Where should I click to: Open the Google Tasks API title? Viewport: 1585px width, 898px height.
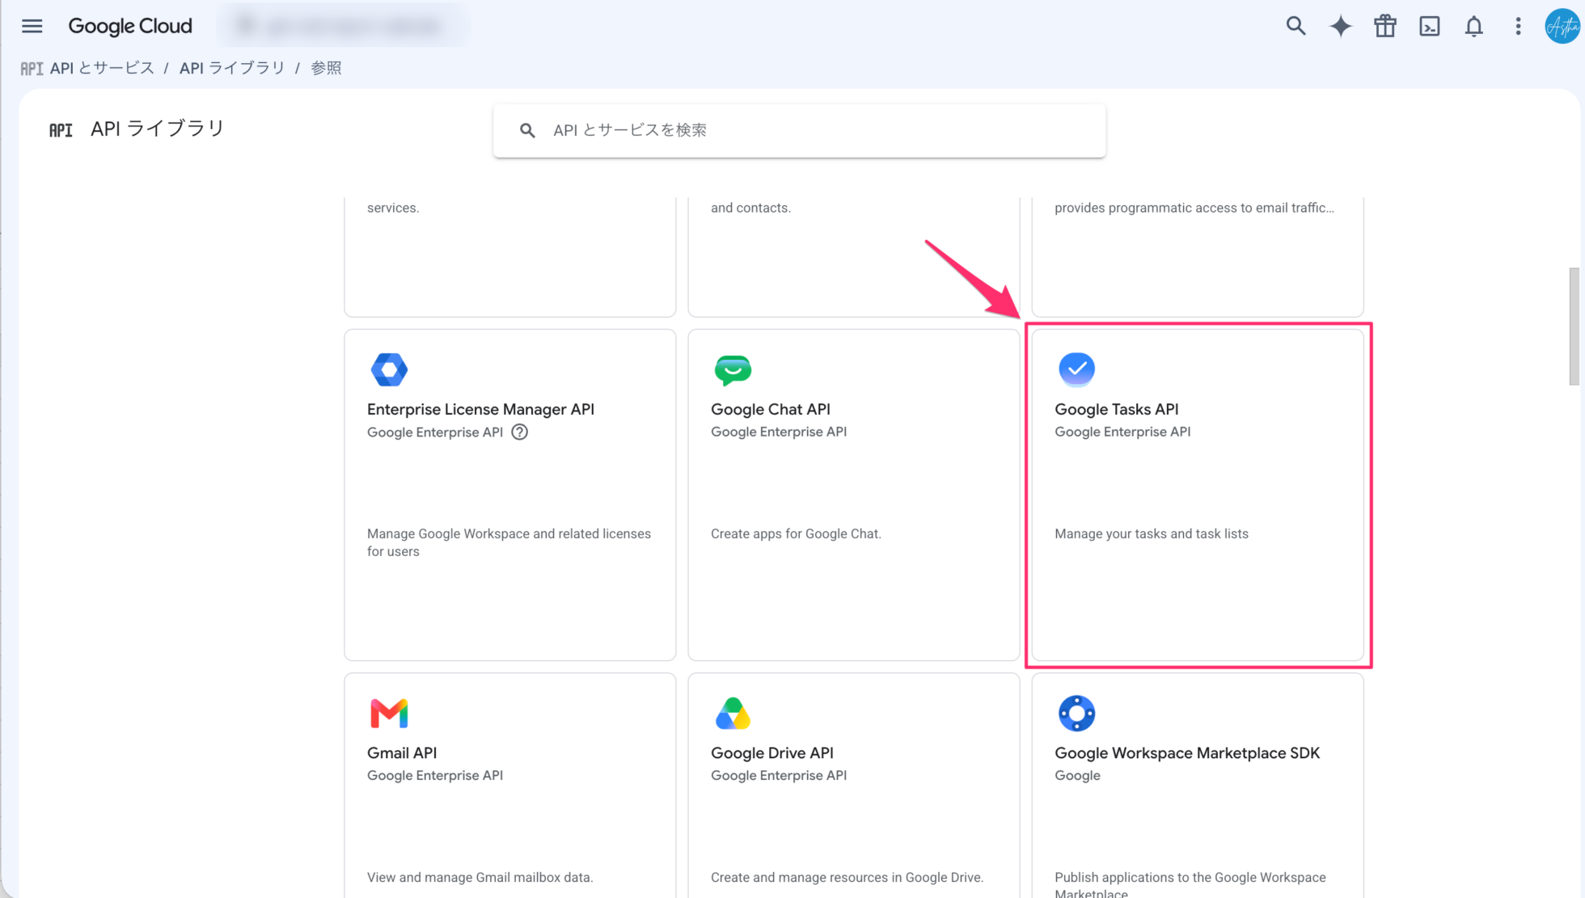pos(1117,409)
